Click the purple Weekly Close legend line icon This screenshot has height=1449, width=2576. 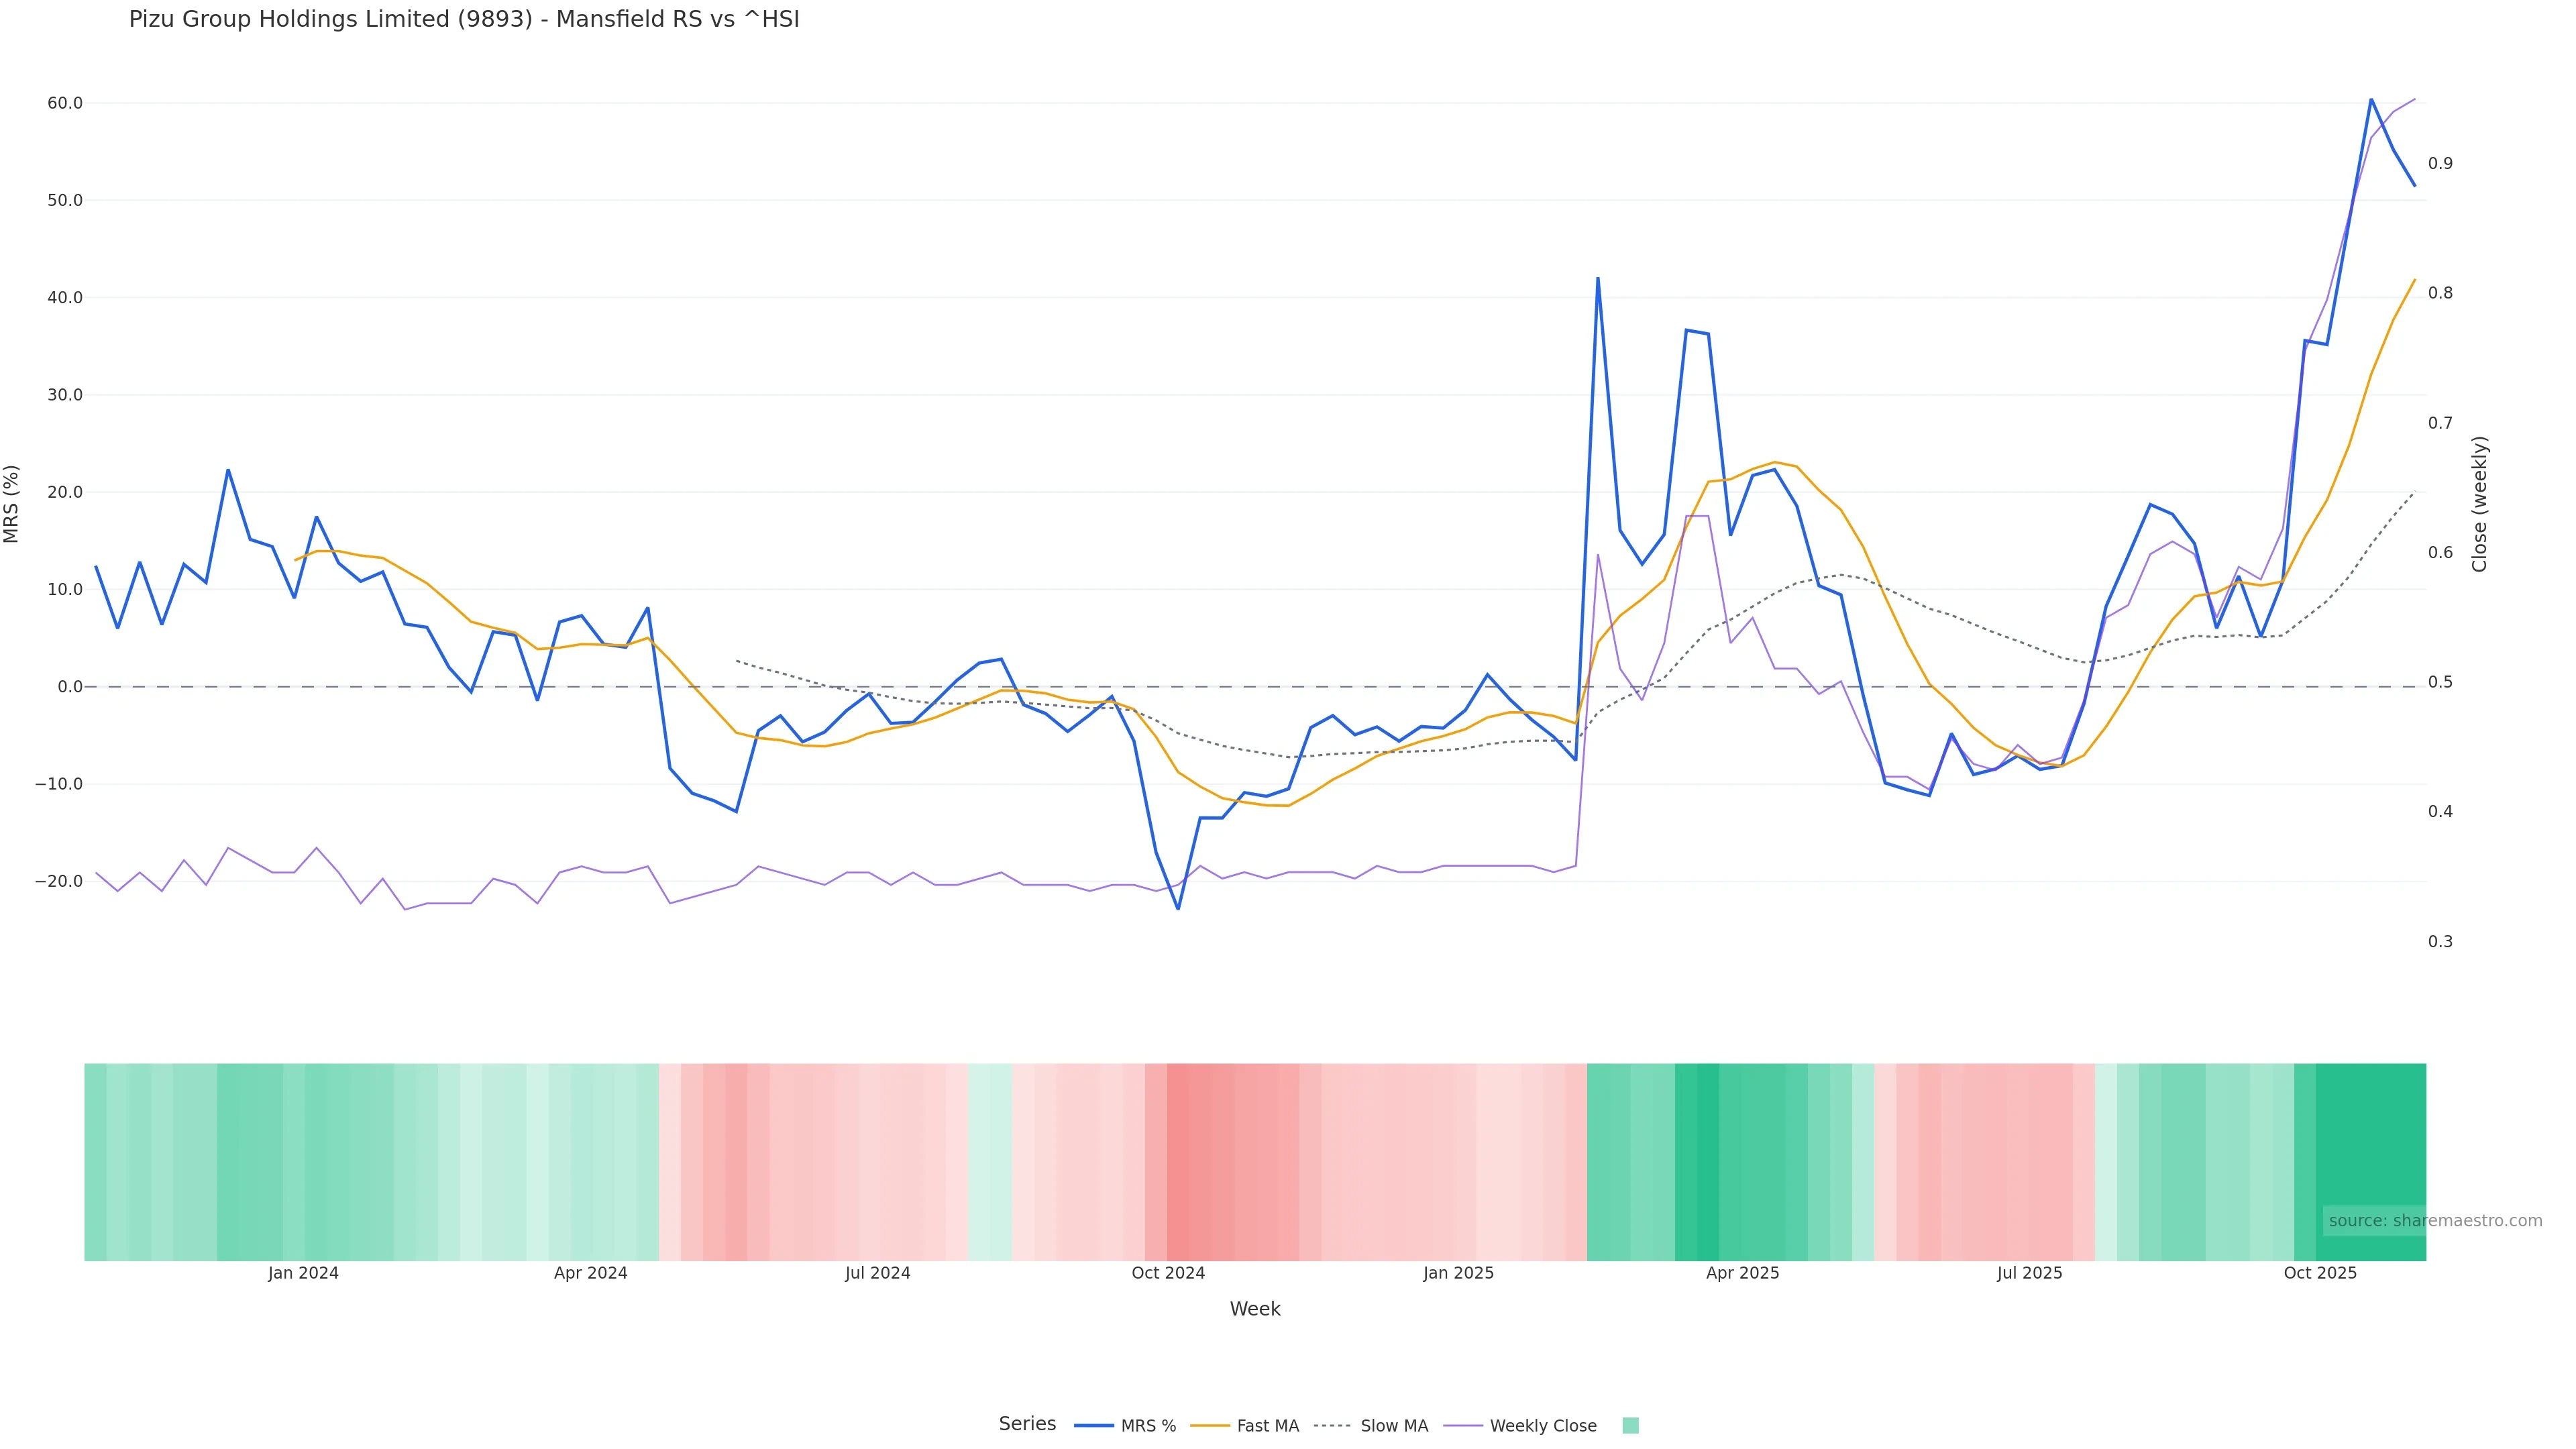click(x=1463, y=1426)
